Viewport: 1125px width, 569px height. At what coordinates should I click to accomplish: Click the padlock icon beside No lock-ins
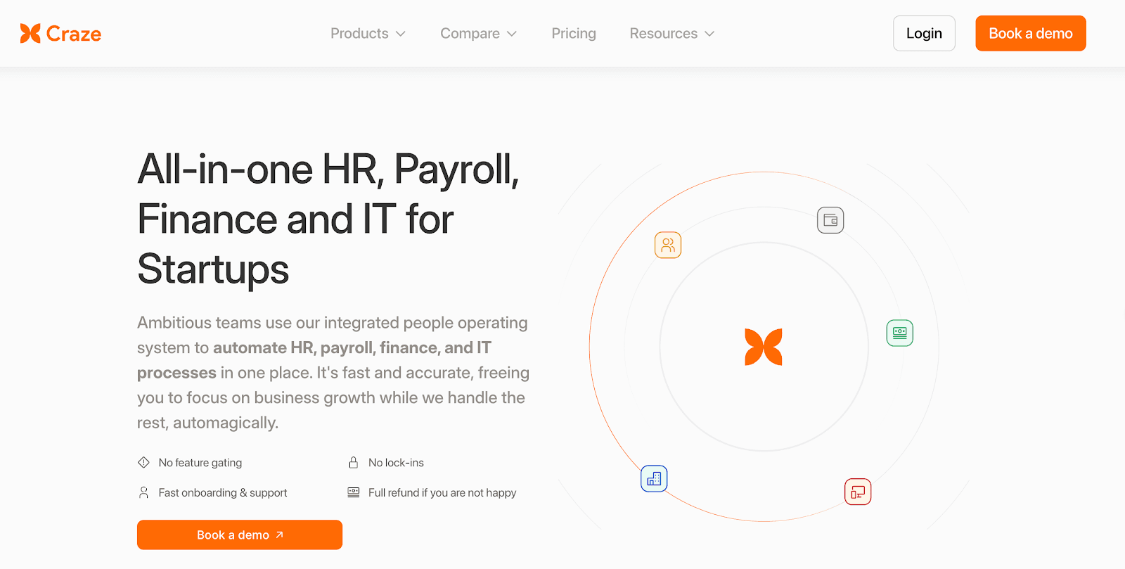click(x=354, y=462)
